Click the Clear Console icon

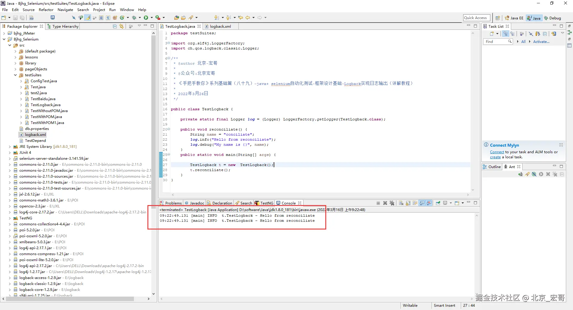click(401, 203)
